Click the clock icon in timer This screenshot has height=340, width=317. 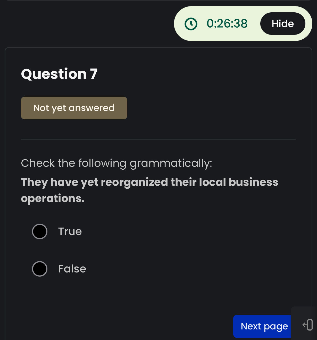tap(191, 24)
